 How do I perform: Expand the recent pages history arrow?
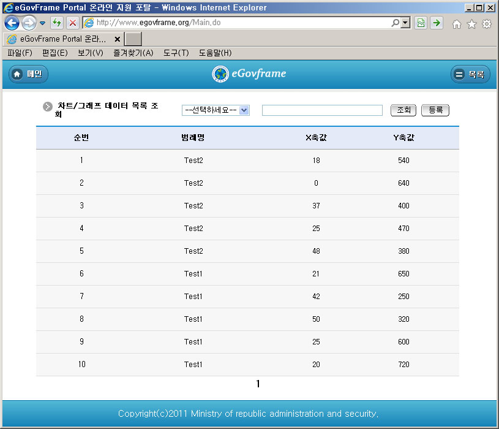pyautogui.click(x=42, y=23)
